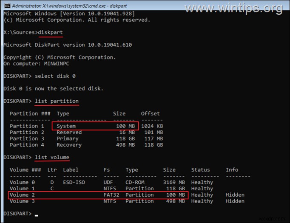Click the 'Hidden' info of Volume 3
Screen dimensions: 290x223
pos(235,201)
